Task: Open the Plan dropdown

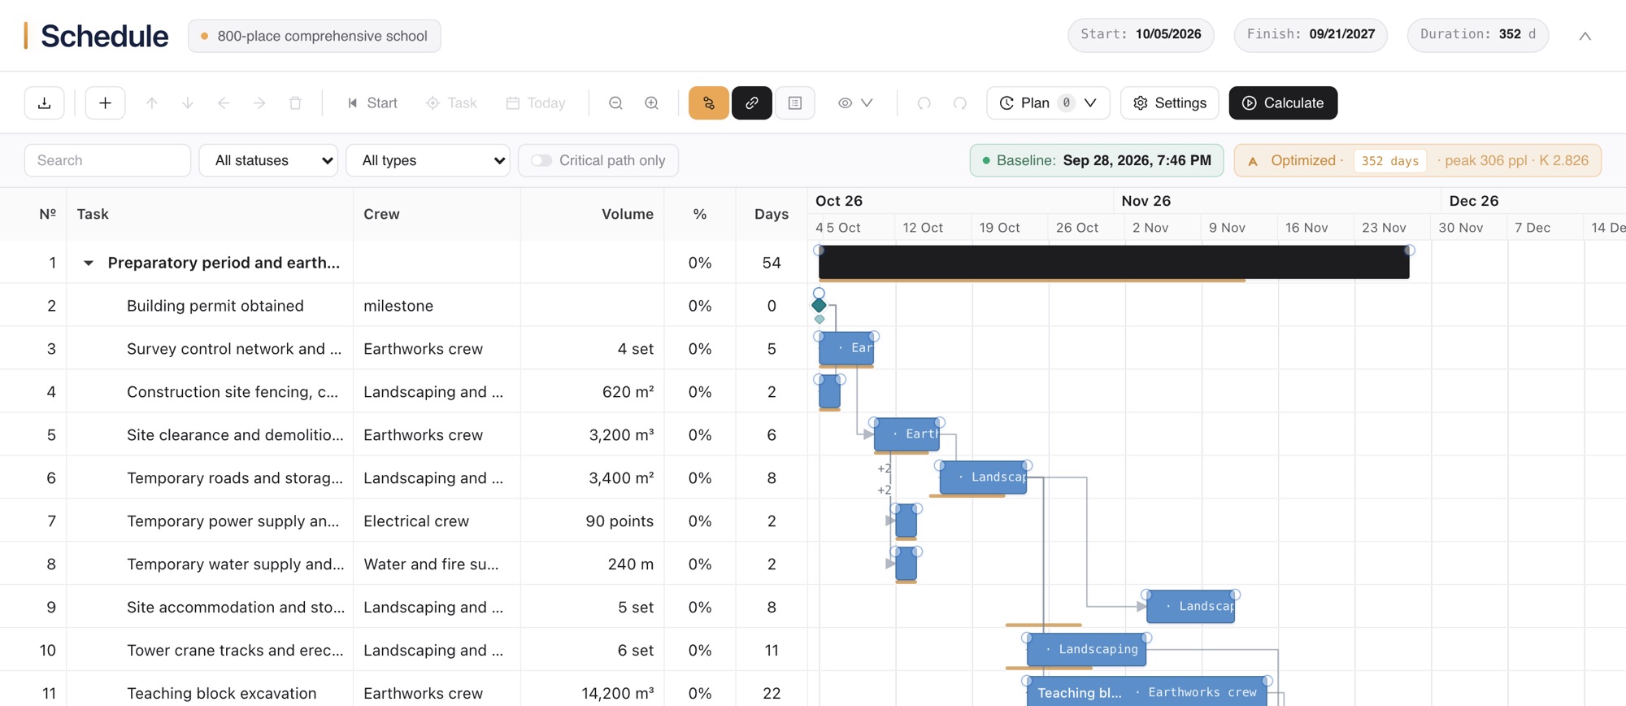Action: [1048, 103]
